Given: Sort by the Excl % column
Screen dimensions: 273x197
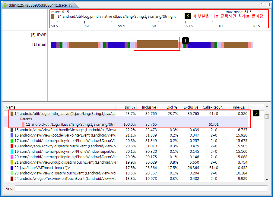Looking at the screenshot, I should pos(168,107).
